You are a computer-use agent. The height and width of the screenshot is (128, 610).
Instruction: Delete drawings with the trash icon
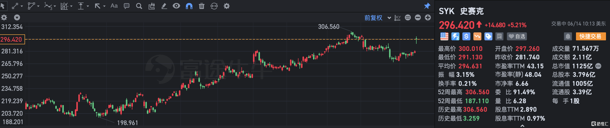click(202, 6)
